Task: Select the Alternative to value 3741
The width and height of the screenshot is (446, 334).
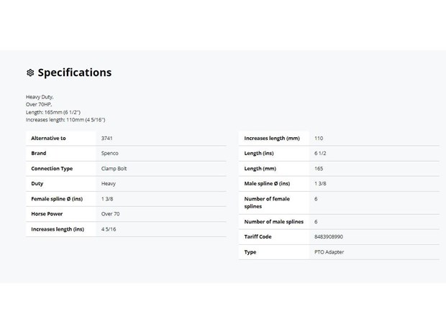Action: point(106,139)
